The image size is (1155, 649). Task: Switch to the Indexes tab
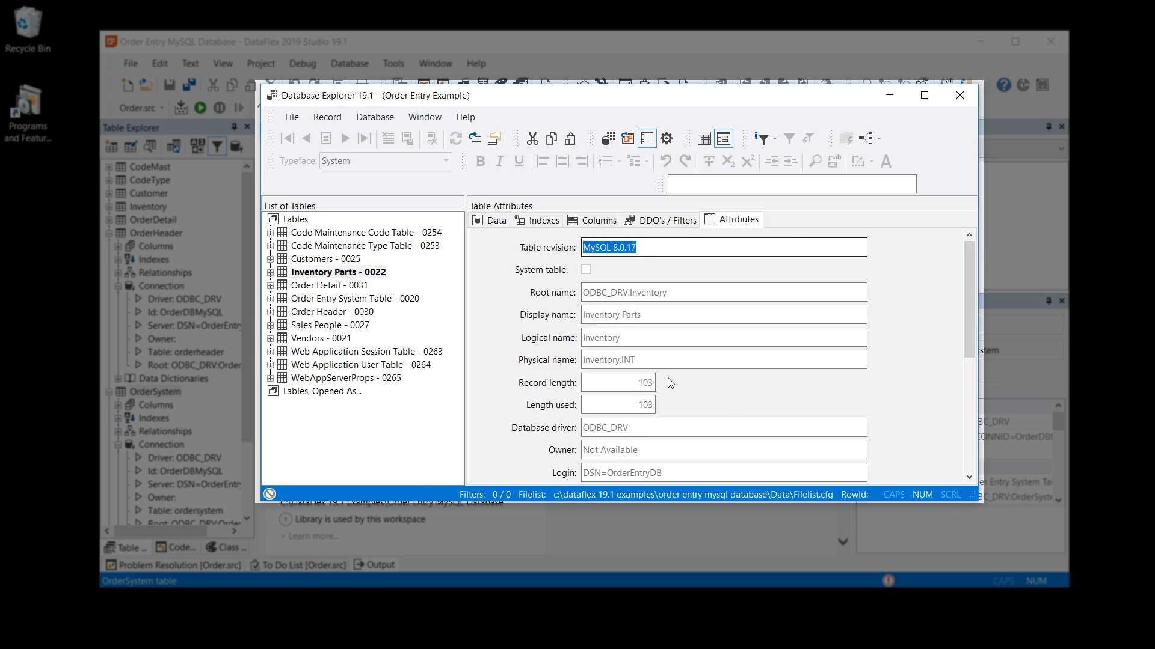coord(537,221)
